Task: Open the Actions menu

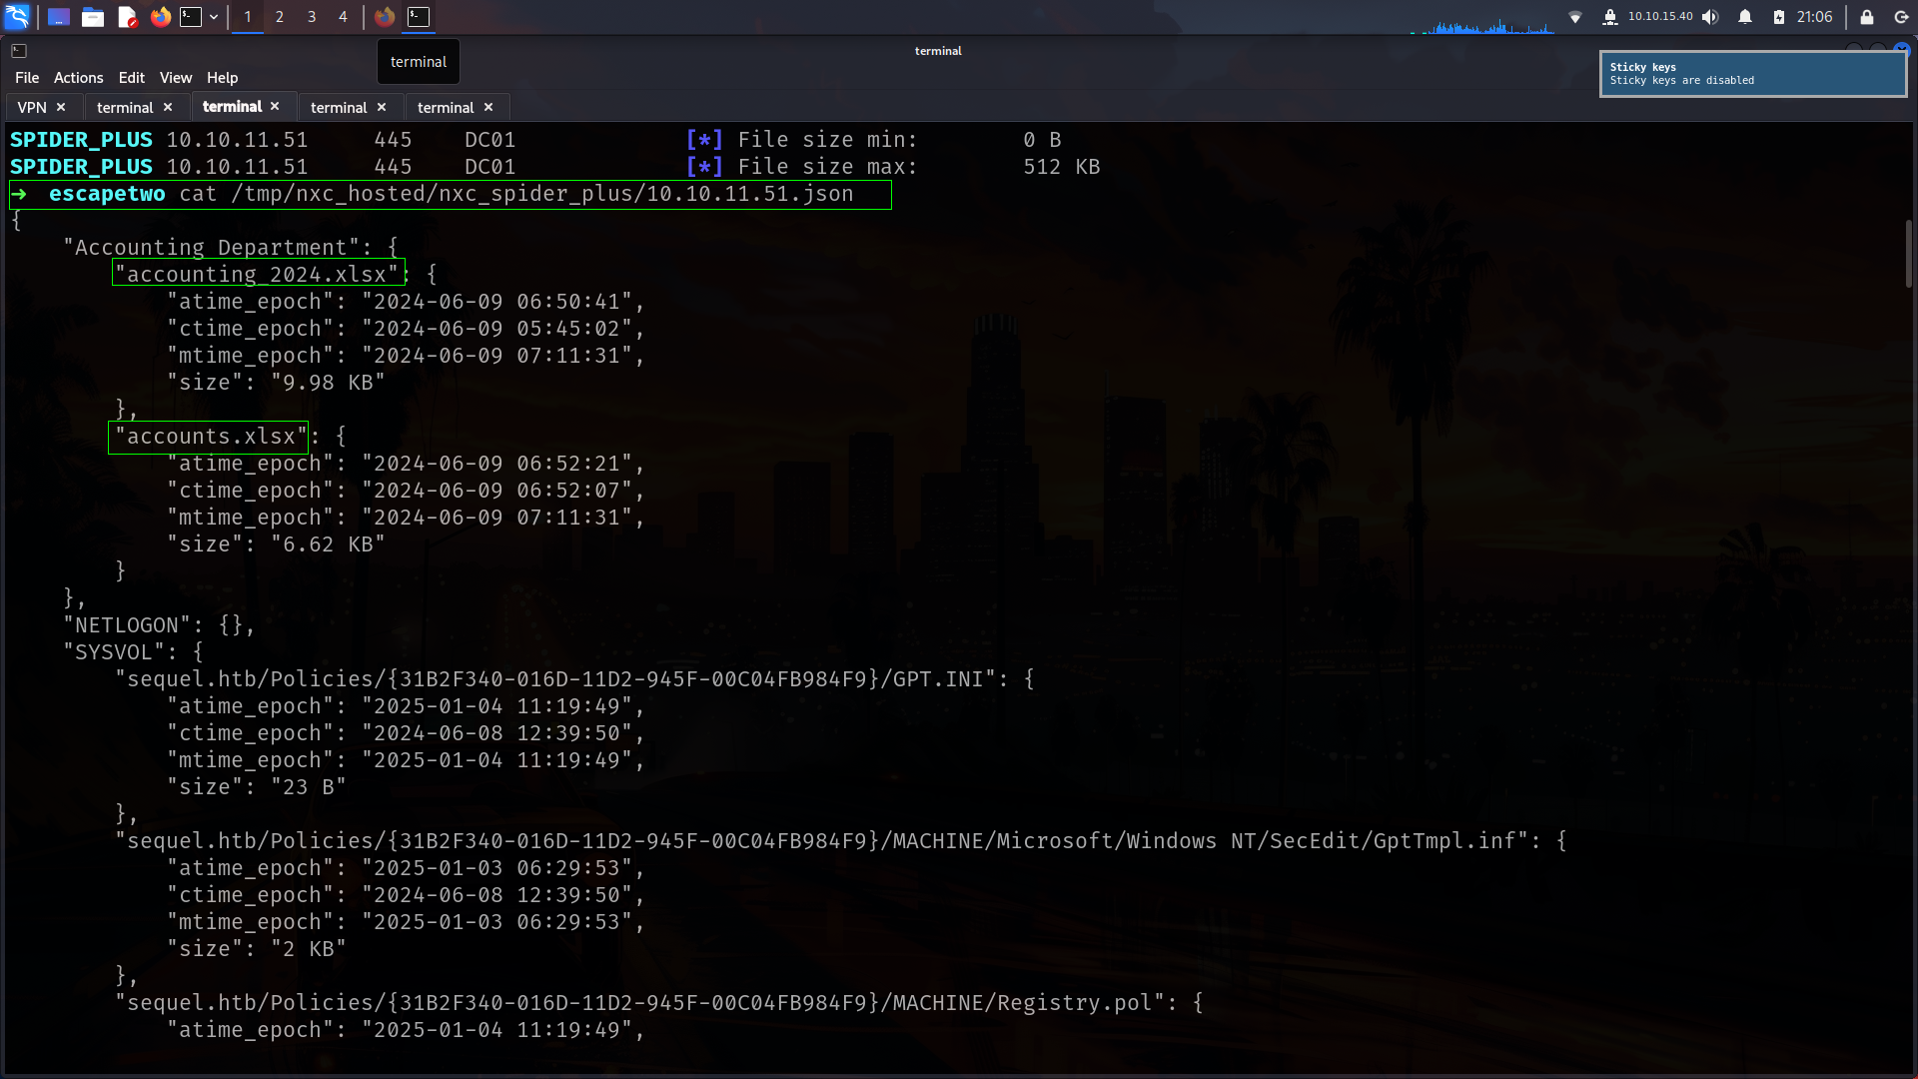Action: (x=79, y=78)
